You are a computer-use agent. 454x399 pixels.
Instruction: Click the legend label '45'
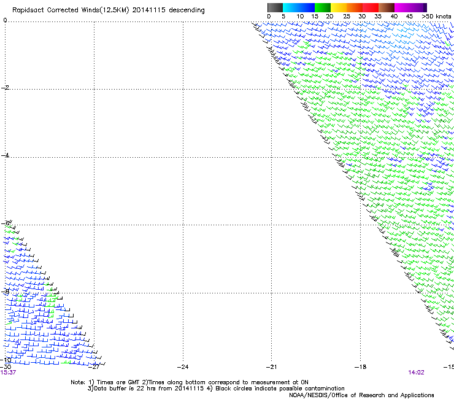(409, 17)
